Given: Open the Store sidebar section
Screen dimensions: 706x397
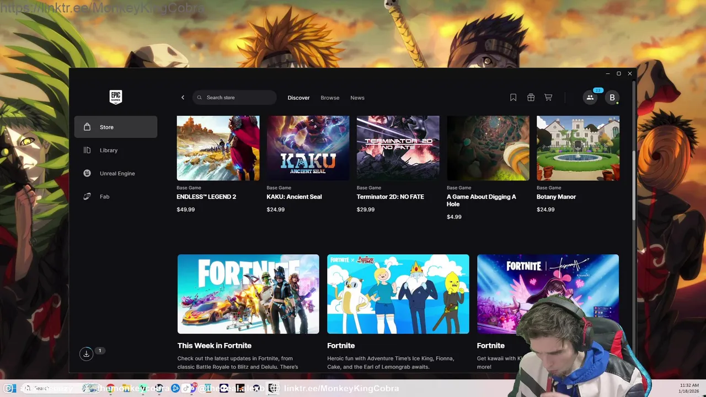Looking at the screenshot, I should [116, 127].
